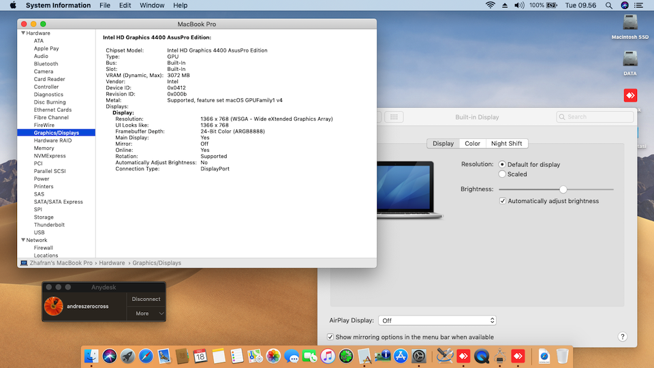
Task: Open Calendar icon in the dock
Action: coord(200,356)
